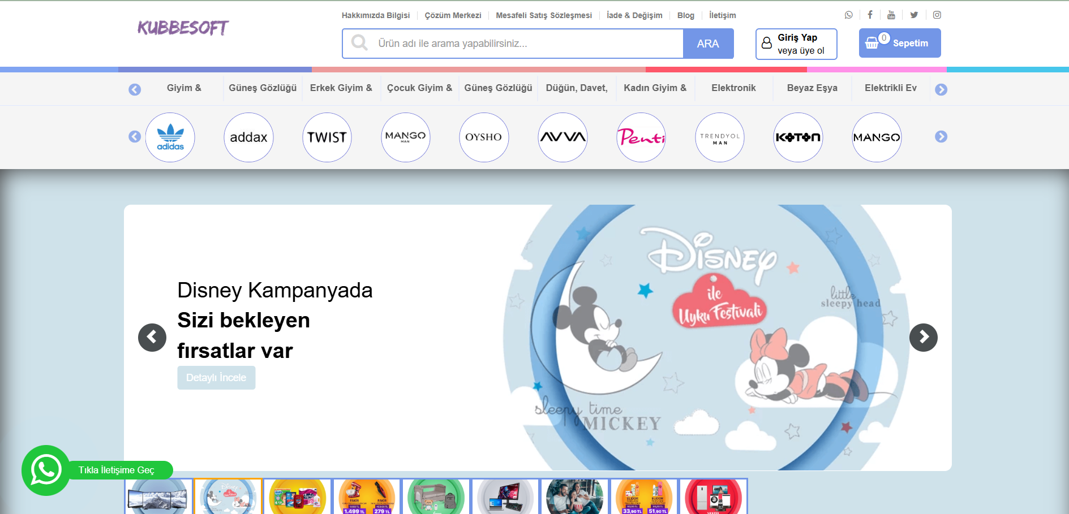Screen dimensions: 1069x514
Task: Click the WhatsApp icon in top bar
Action: [x=848, y=15]
